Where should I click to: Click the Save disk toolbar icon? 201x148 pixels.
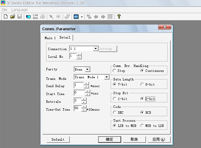[x=19, y=17]
